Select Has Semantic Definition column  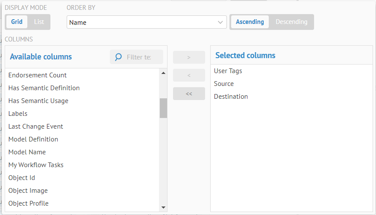point(44,88)
